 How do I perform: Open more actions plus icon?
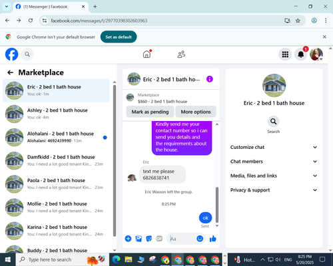click(128, 239)
